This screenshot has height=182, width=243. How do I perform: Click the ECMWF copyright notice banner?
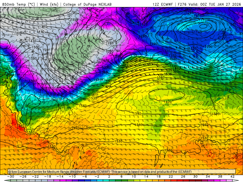click(x=122, y=172)
